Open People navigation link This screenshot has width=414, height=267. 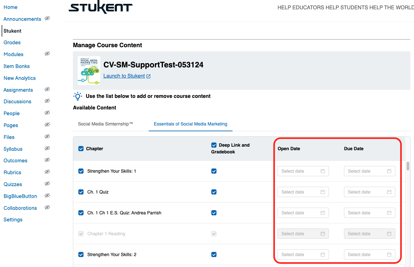click(12, 113)
